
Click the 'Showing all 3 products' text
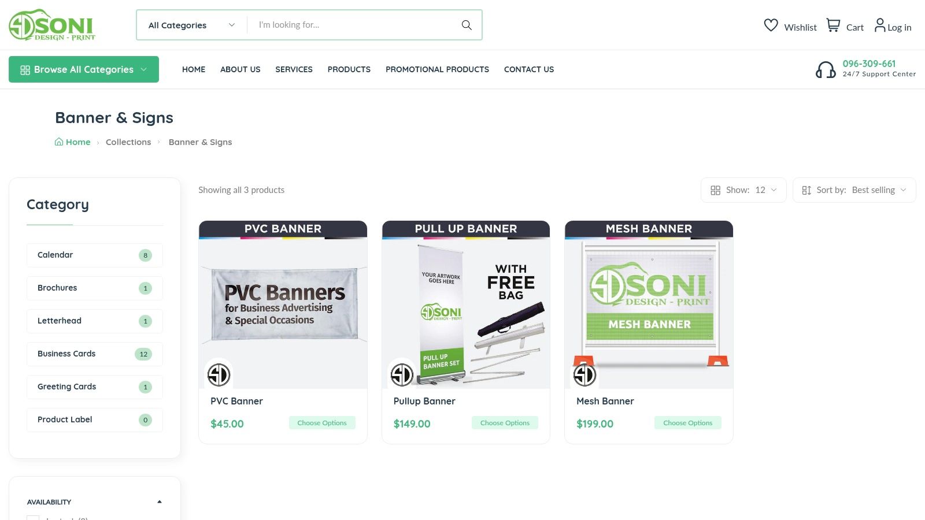point(241,190)
